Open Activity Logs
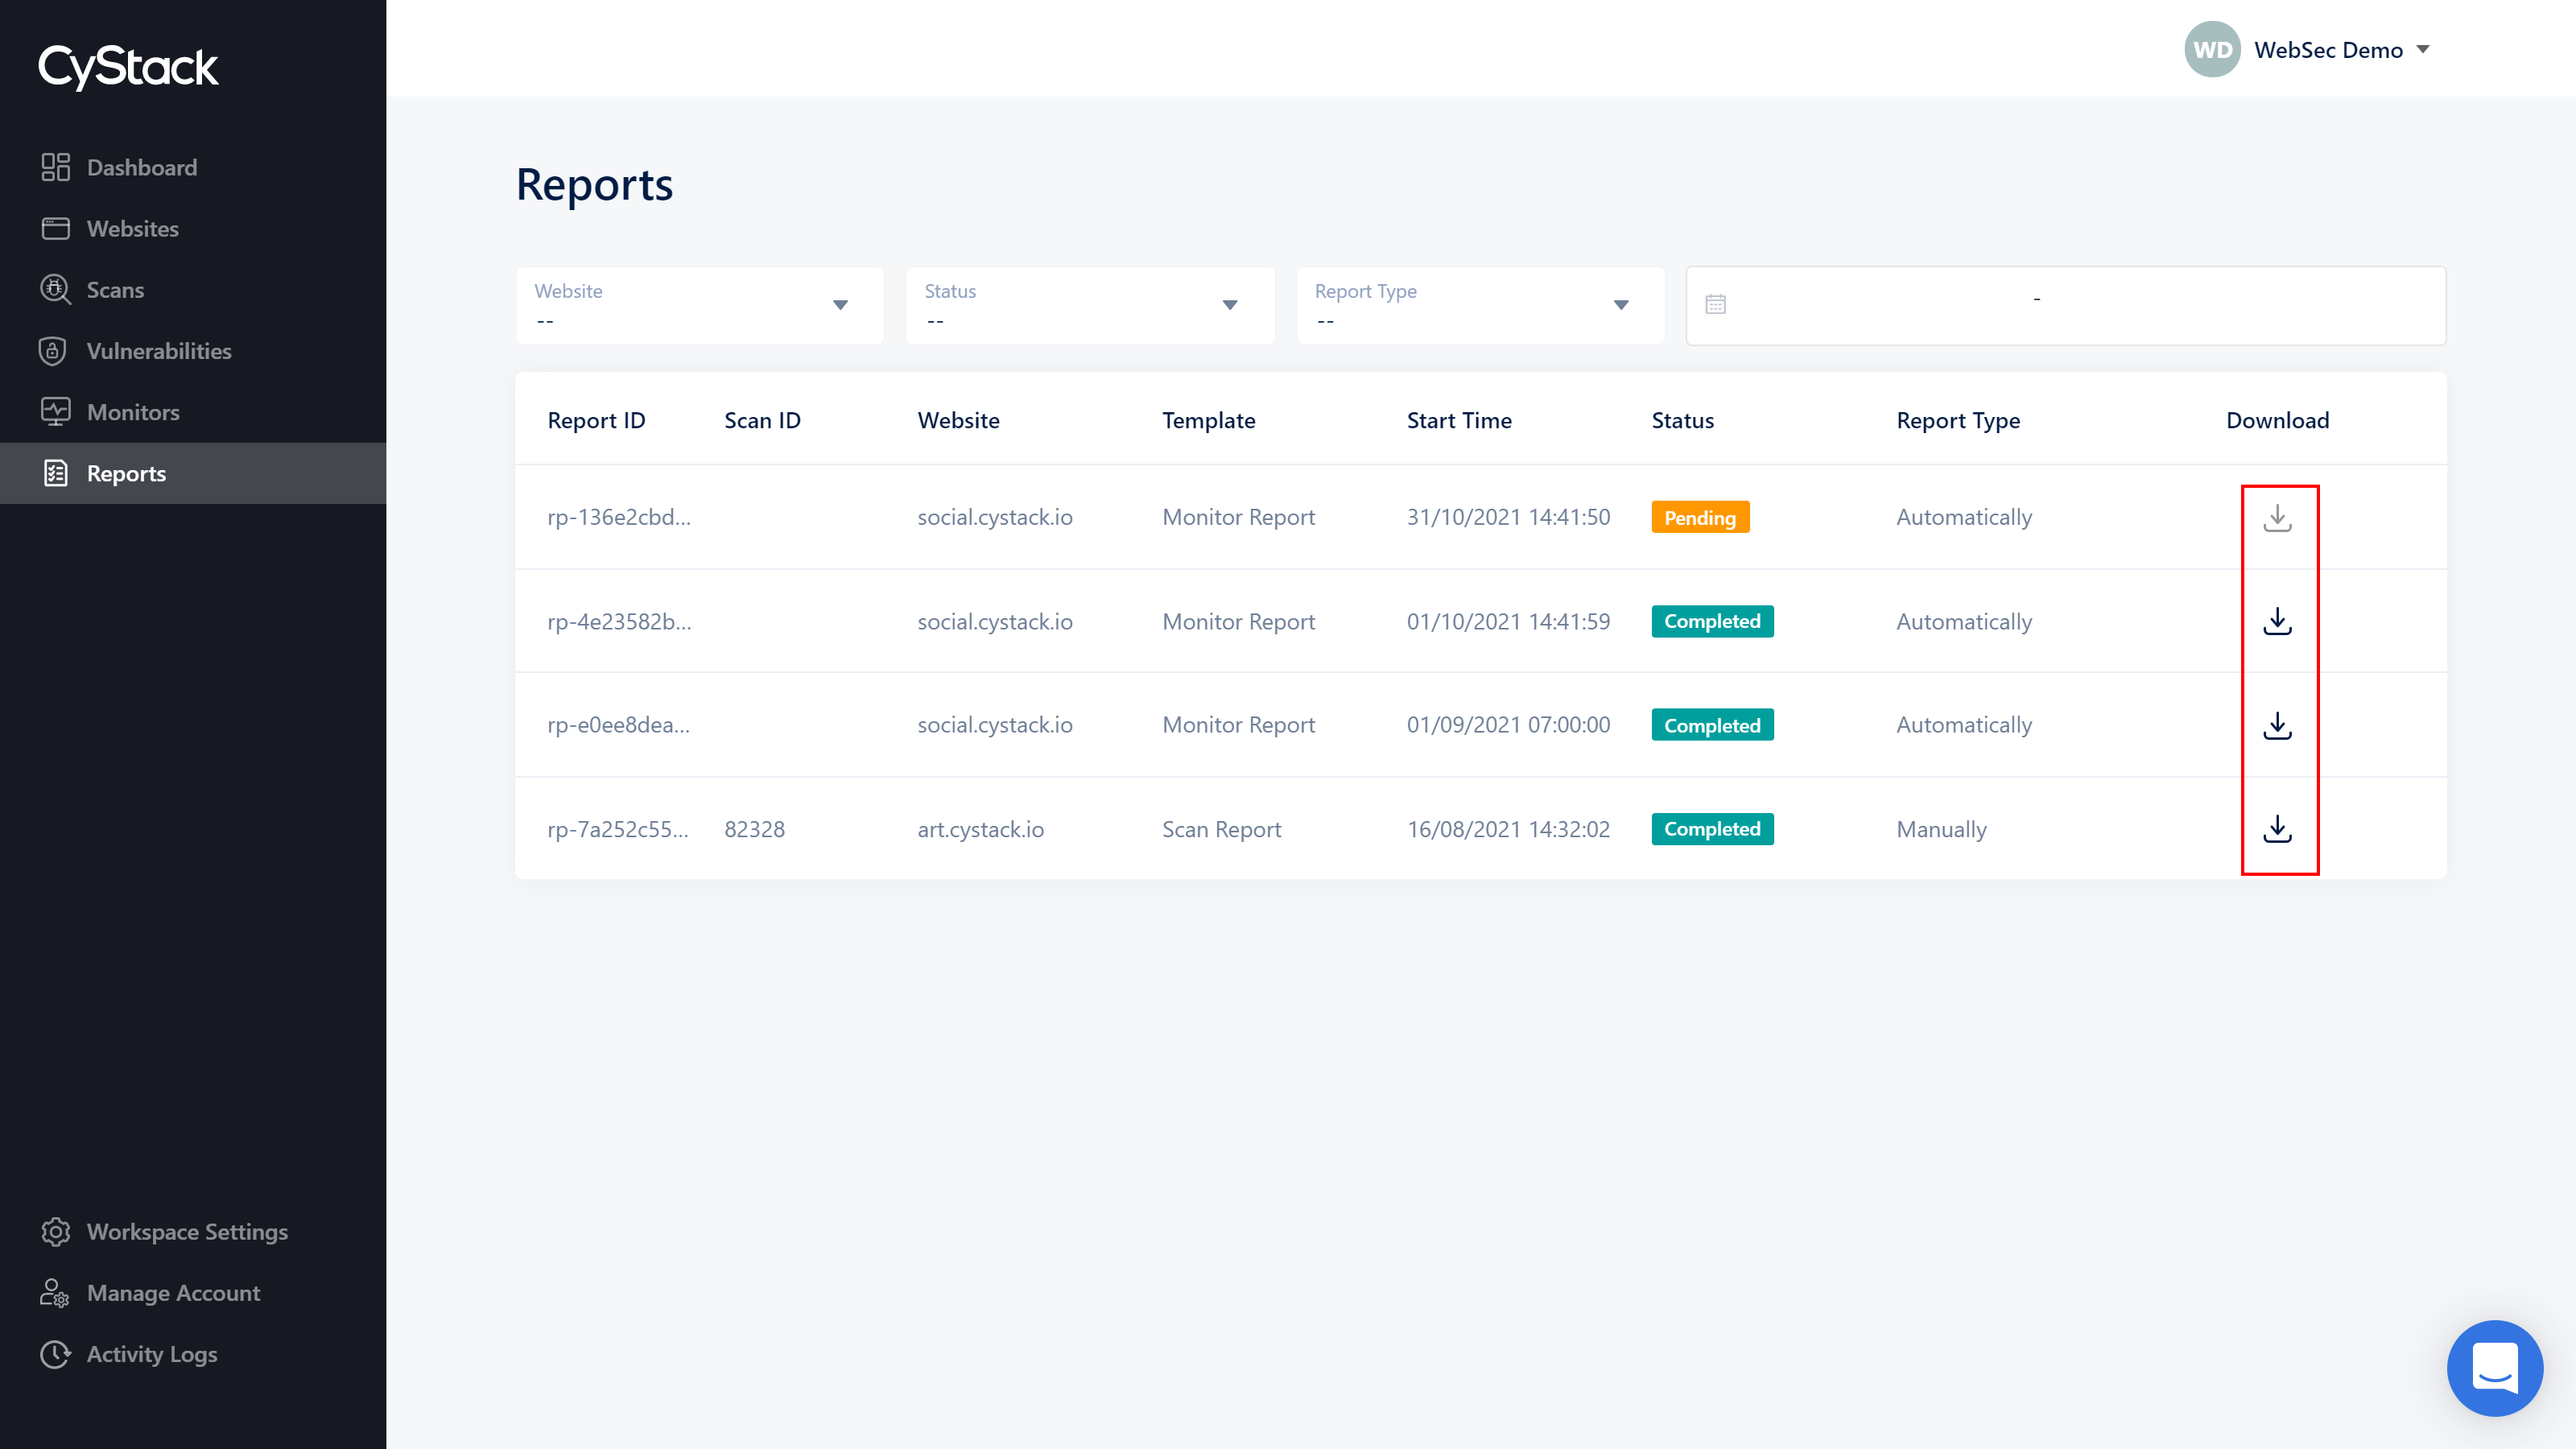Image resolution: width=2576 pixels, height=1449 pixels. pos(193,1354)
